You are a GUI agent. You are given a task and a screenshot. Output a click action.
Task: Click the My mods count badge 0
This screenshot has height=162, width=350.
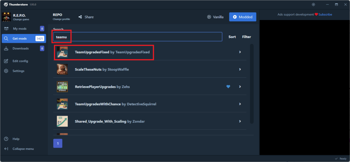coord(42,29)
